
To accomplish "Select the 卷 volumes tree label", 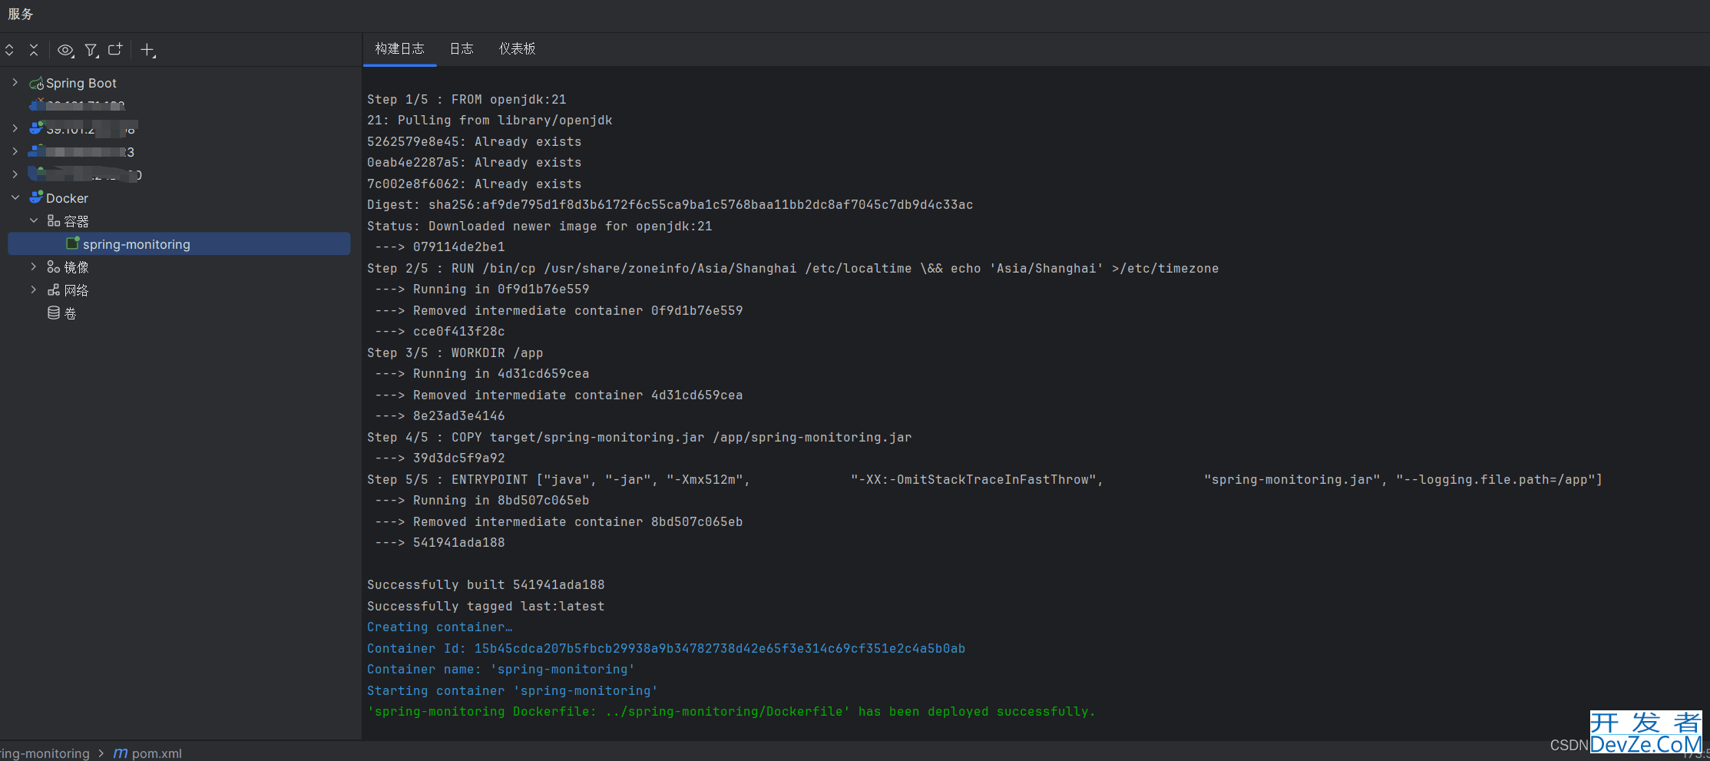I will (71, 313).
